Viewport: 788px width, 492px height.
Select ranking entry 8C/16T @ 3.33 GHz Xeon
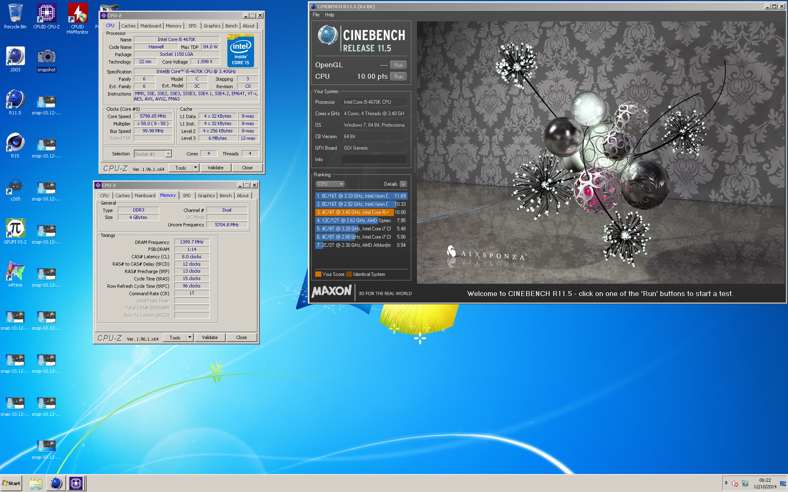coord(361,196)
